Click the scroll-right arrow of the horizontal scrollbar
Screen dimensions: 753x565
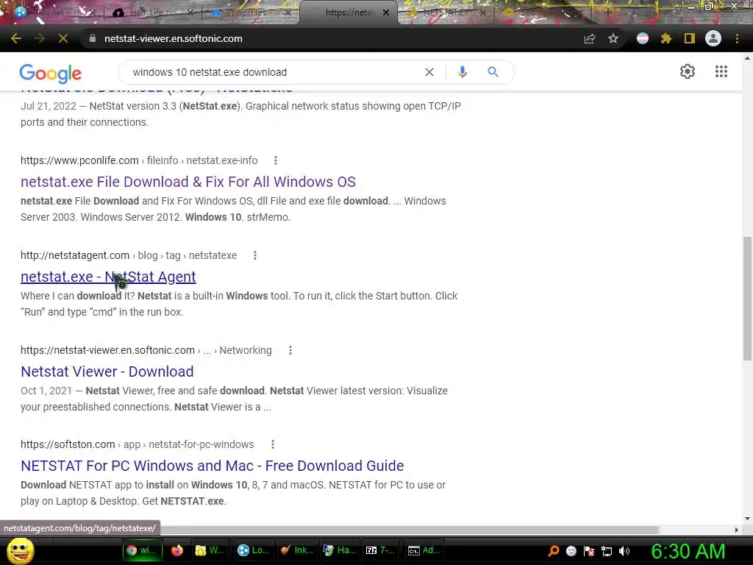(x=737, y=530)
